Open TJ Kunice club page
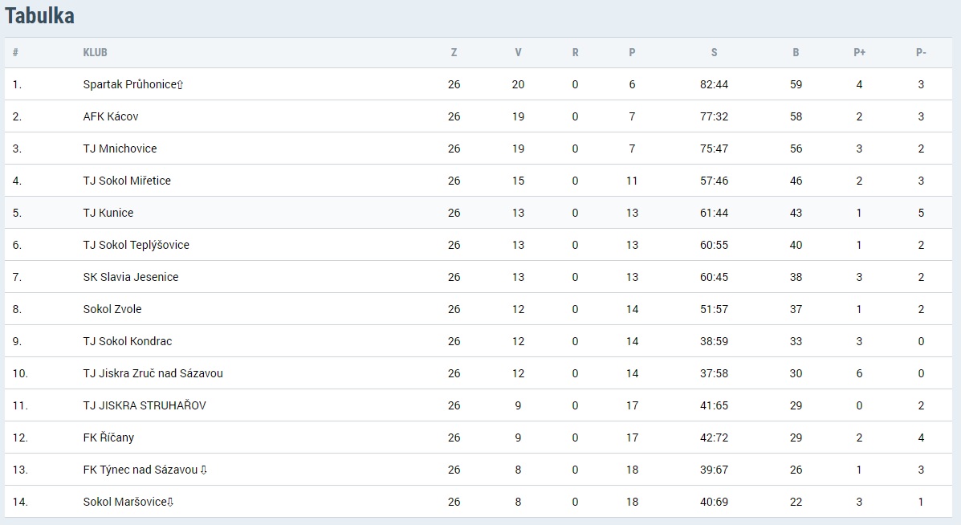Image resolution: width=961 pixels, height=525 pixels. 108,213
